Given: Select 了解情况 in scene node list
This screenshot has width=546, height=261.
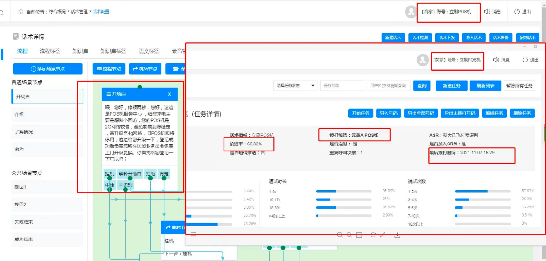Looking at the screenshot, I should click(47, 132).
